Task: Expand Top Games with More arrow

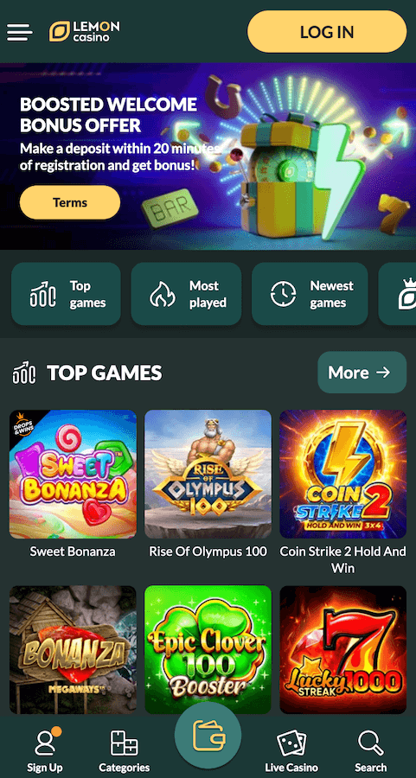Action: (362, 373)
